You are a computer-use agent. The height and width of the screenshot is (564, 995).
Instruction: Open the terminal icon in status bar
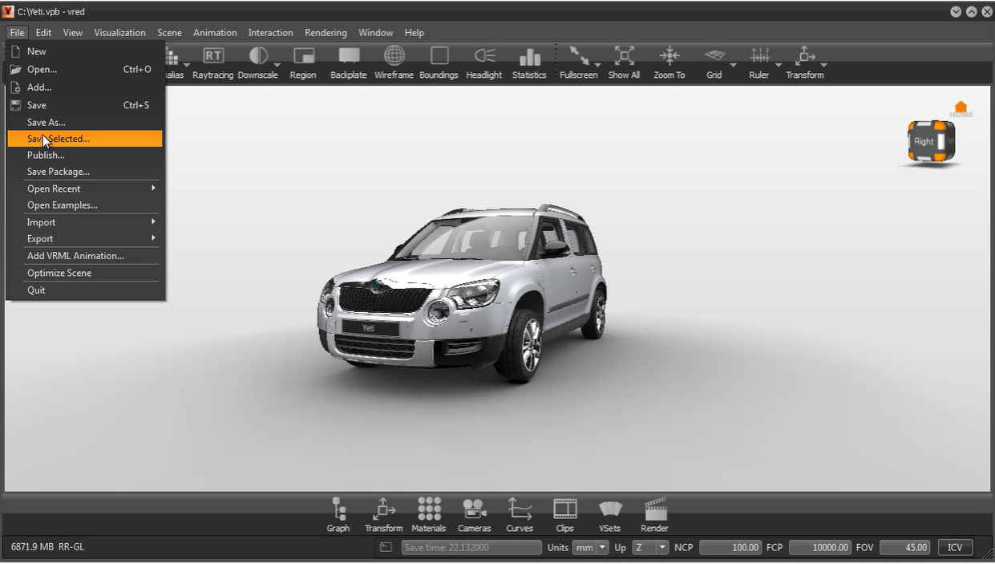point(386,547)
